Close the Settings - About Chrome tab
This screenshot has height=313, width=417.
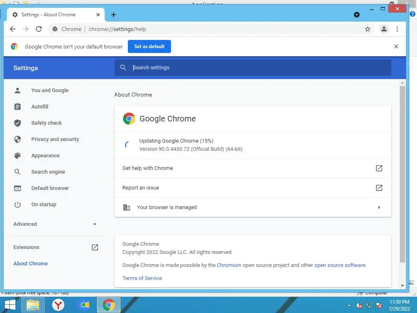[x=98, y=15]
